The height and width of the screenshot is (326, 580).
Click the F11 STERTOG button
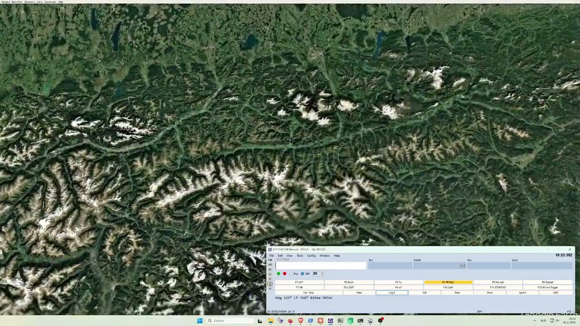[498, 287]
